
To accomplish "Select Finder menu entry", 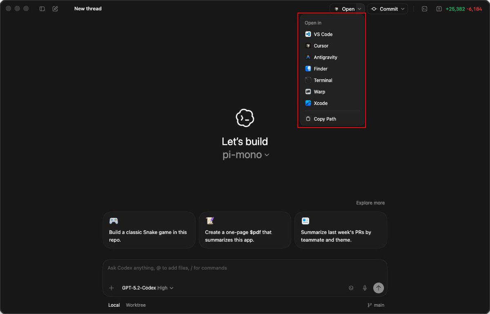I will pos(332,69).
